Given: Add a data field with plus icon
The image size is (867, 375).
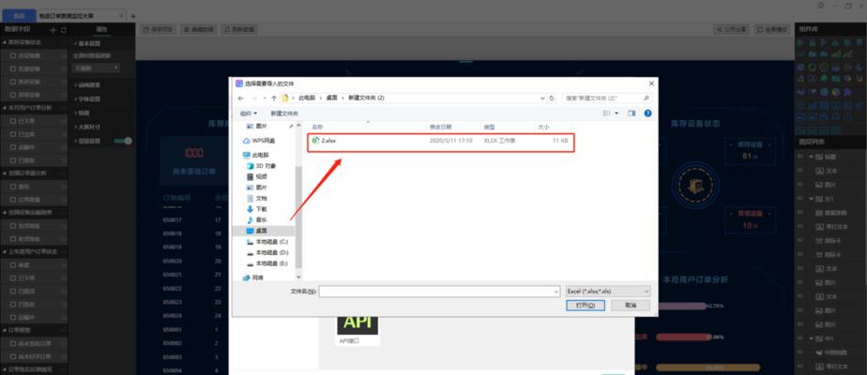Looking at the screenshot, I should [x=53, y=29].
